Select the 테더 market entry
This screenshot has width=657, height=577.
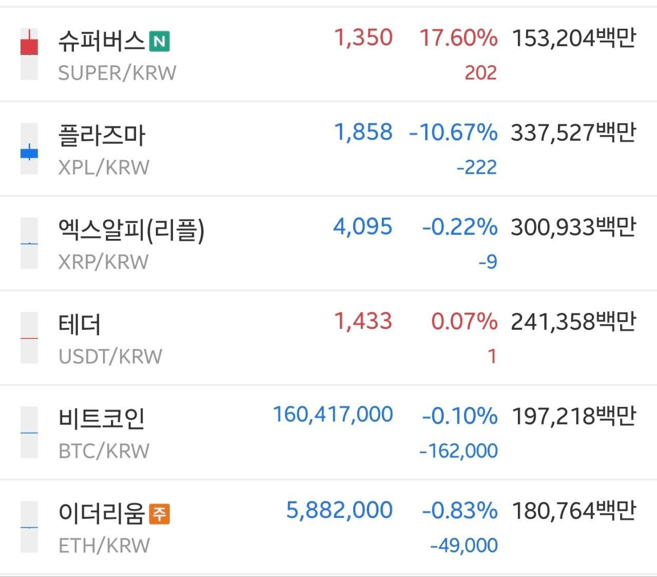click(x=328, y=338)
